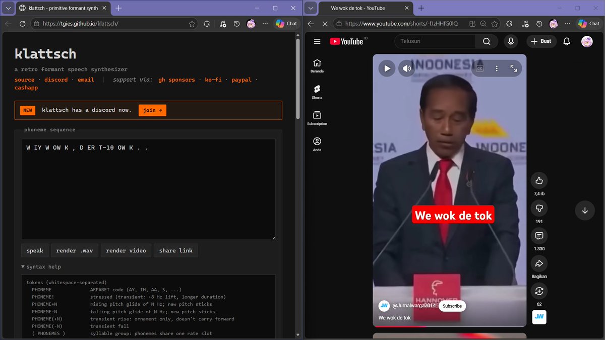Go to next Short with down arrow
Viewport: 605px width, 340px height.
(585, 211)
